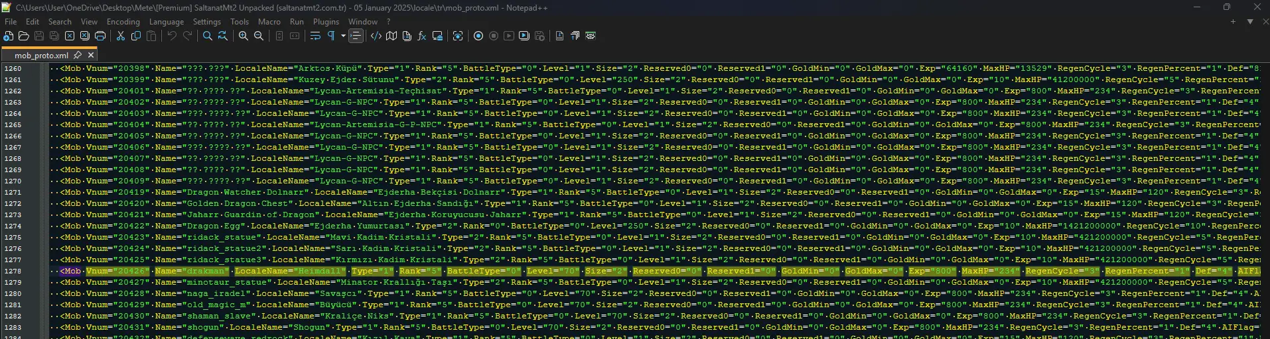This screenshot has width=1270, height=339.
Task: Open the ? help menu
Action: point(389,22)
